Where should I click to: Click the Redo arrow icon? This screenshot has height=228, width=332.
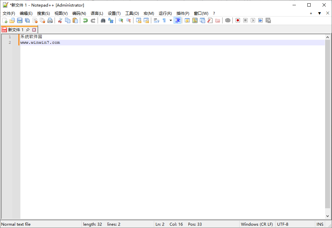click(x=93, y=20)
